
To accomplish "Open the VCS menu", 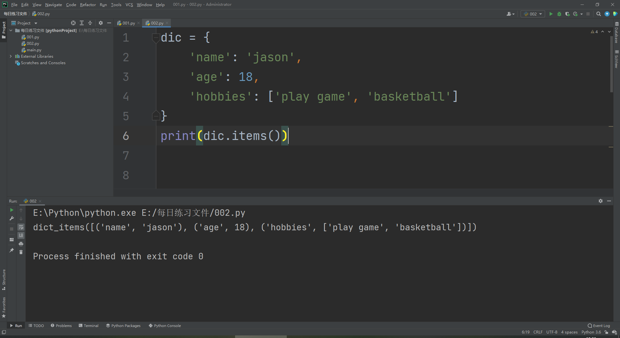I will tap(129, 5).
